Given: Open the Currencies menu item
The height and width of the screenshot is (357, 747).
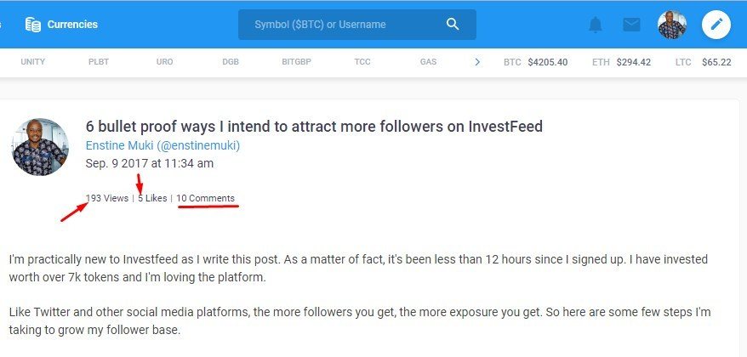Looking at the screenshot, I should coord(61,25).
